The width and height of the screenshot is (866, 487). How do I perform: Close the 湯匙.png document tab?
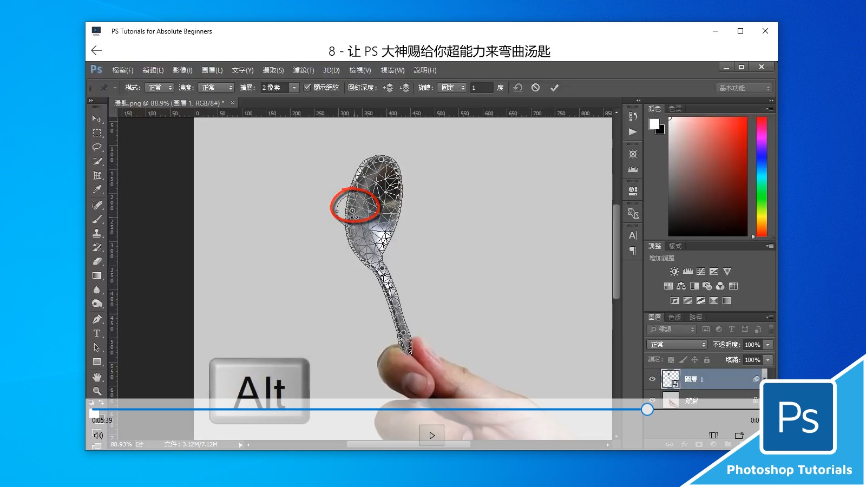point(233,103)
